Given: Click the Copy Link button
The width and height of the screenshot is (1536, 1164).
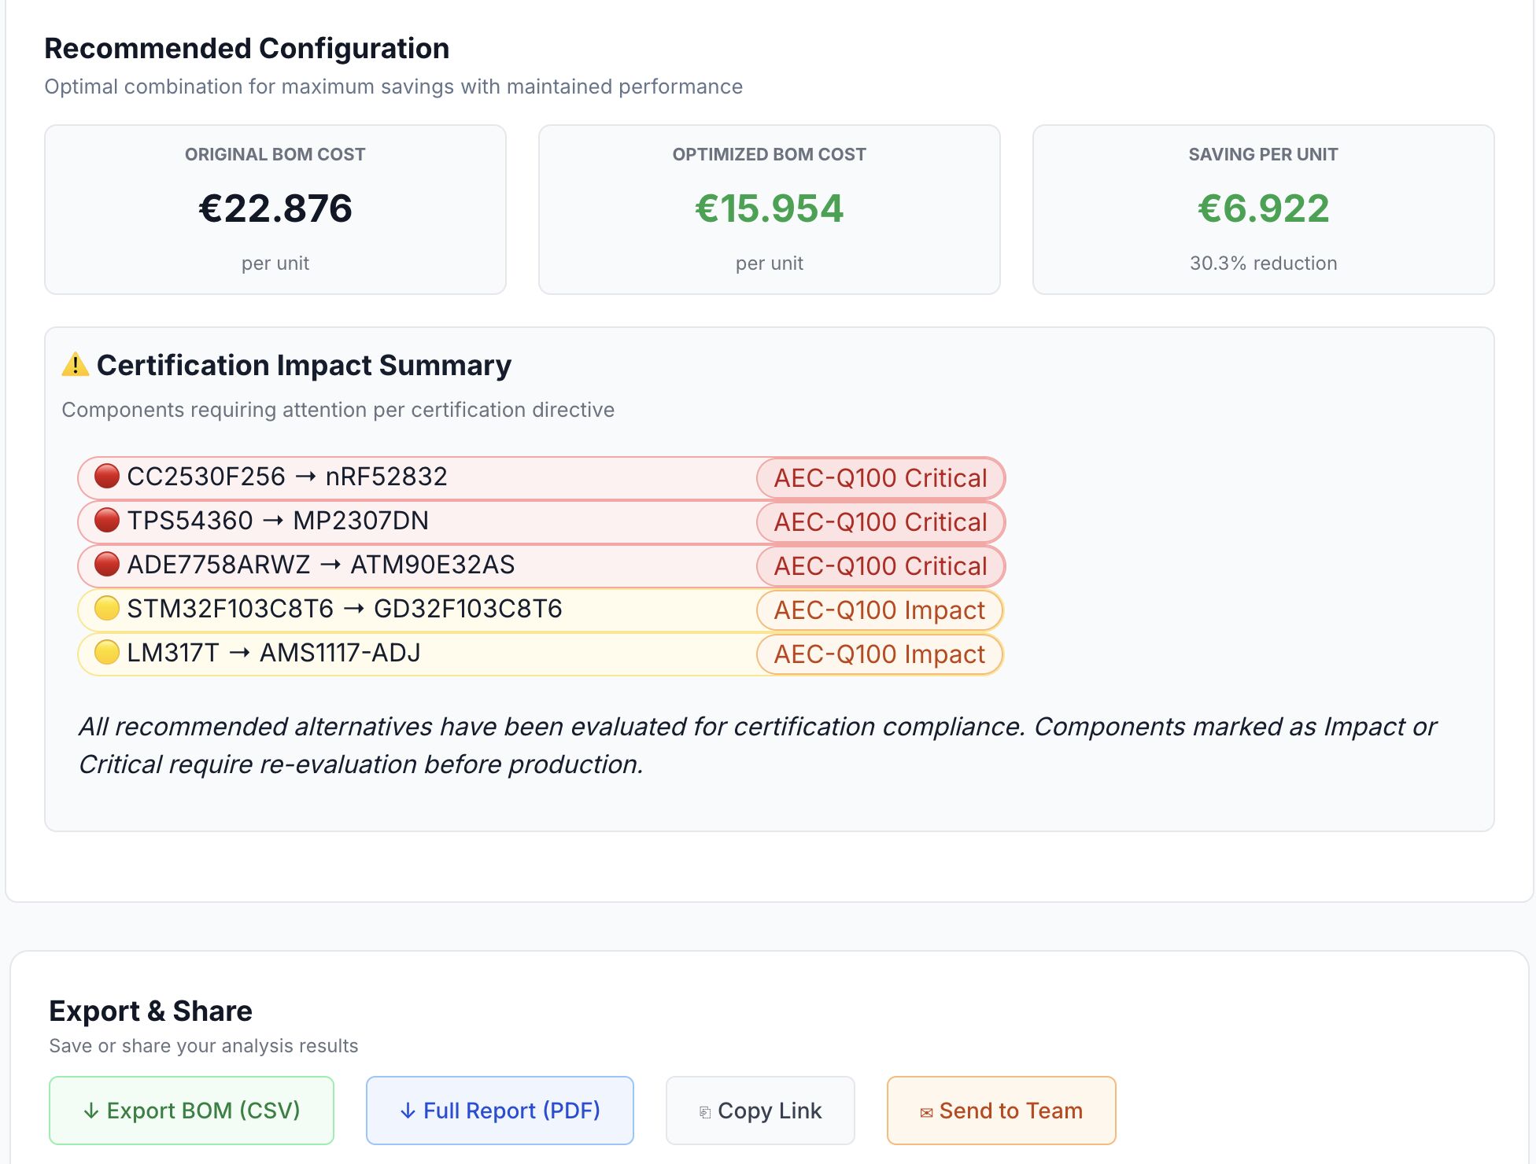Looking at the screenshot, I should click(760, 1111).
